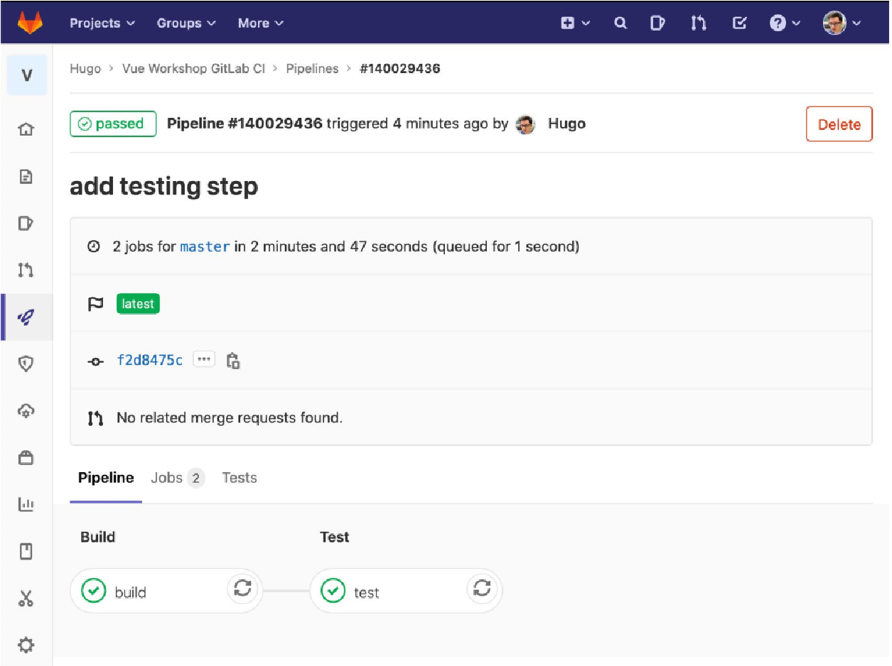Open the master branch link
Image resolution: width=892 pixels, height=666 pixels.
point(205,247)
